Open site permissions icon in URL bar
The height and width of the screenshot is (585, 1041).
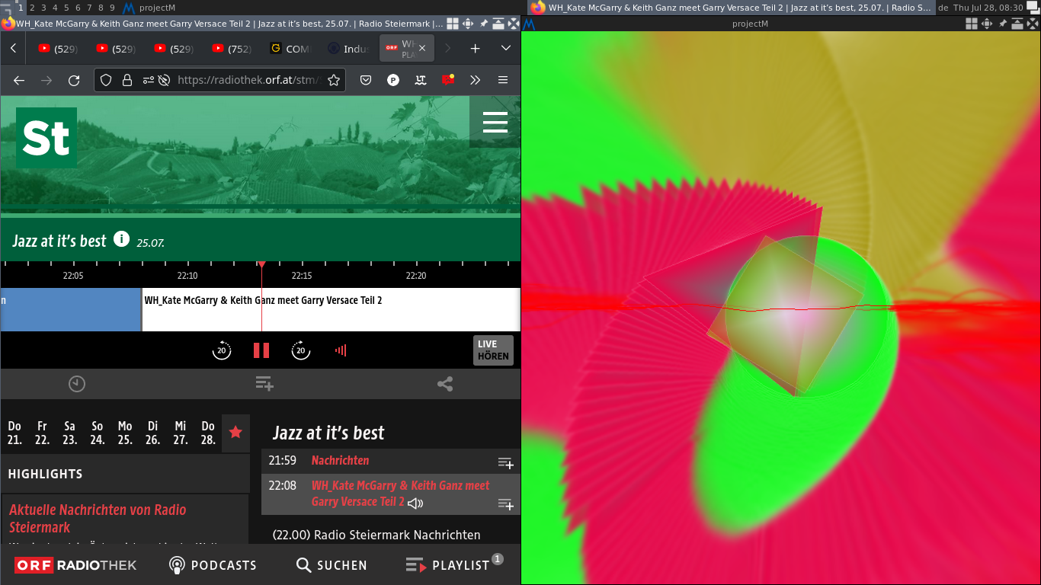pos(148,80)
